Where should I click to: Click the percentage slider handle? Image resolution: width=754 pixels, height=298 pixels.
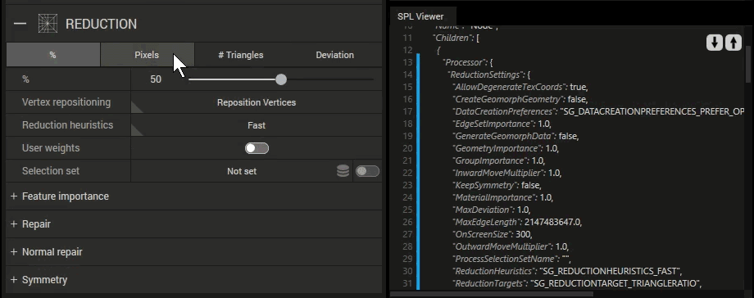(x=281, y=79)
